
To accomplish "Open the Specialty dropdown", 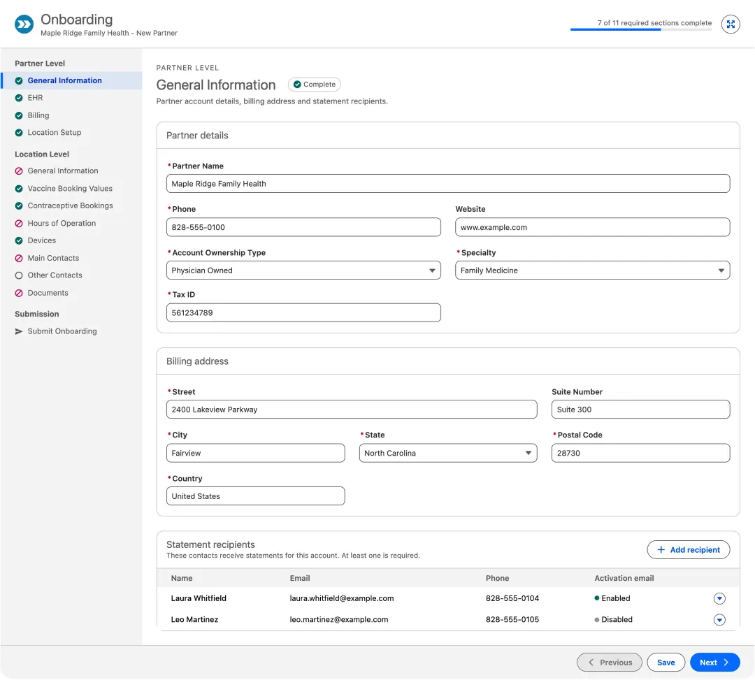I will (592, 270).
